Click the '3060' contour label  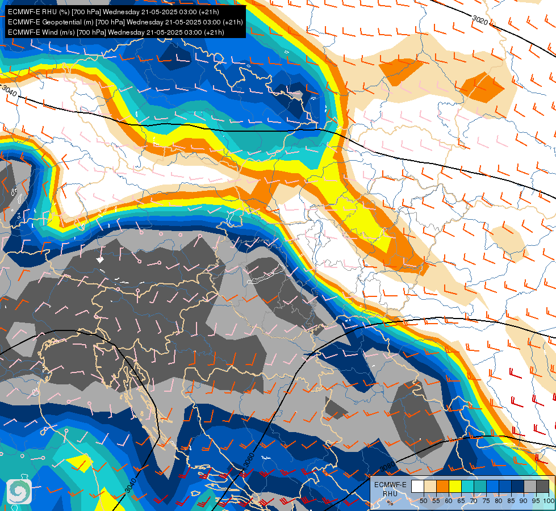click(x=249, y=460)
